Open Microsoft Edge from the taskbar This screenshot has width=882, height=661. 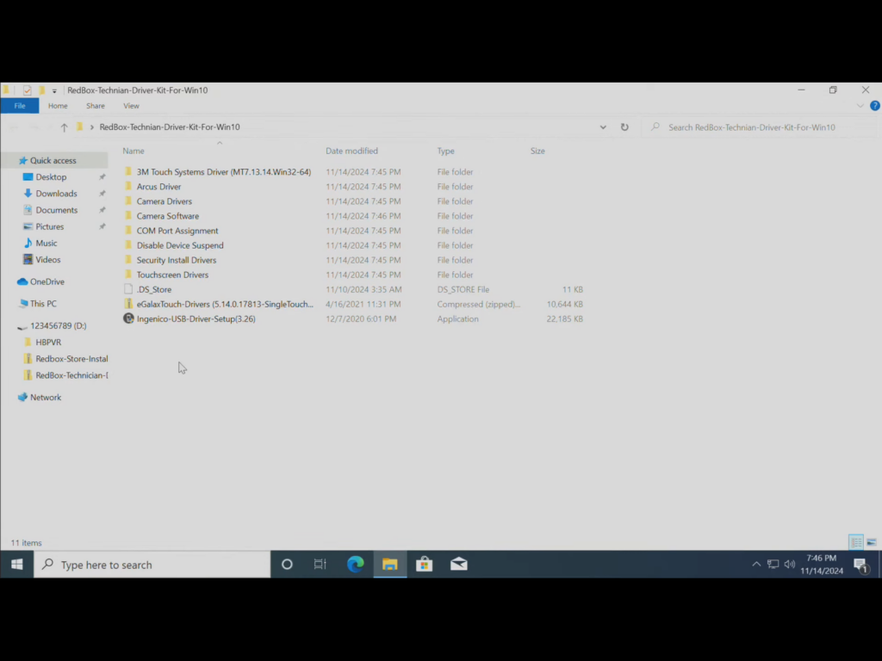pyautogui.click(x=355, y=565)
